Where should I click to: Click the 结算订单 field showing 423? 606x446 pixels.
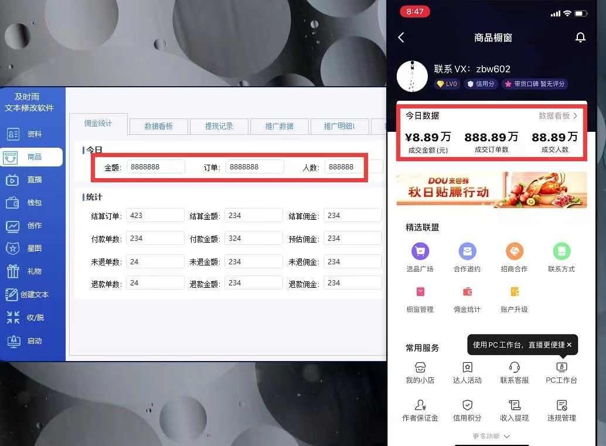click(x=155, y=215)
